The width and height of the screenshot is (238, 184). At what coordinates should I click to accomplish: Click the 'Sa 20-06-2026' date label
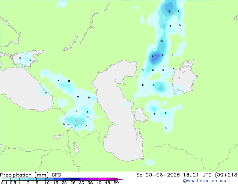tap(158, 175)
